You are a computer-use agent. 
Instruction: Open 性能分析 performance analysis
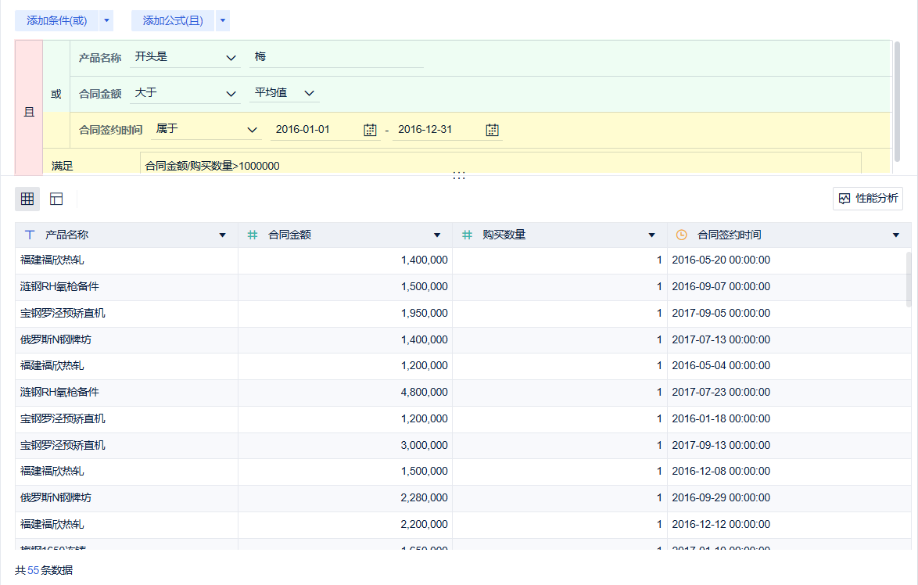coord(868,199)
